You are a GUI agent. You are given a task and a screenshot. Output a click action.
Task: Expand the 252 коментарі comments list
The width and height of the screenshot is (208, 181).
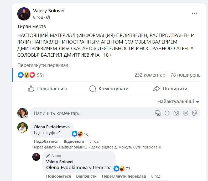point(150,75)
